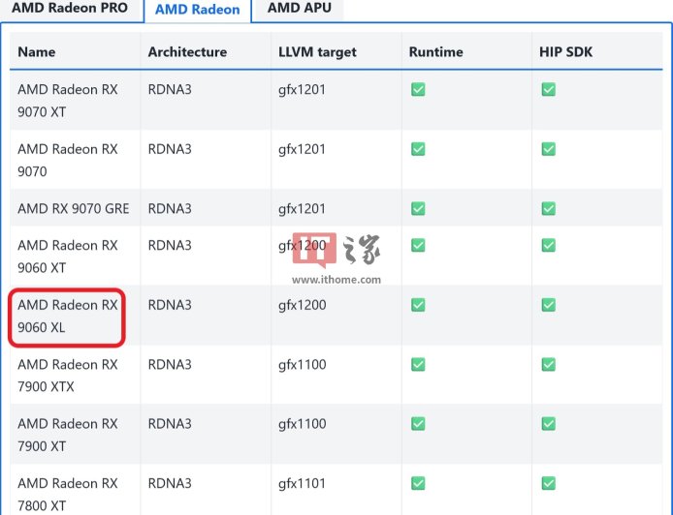
Task: Click the Runtime checkmark for RX 9070 XT
Action: (x=418, y=90)
